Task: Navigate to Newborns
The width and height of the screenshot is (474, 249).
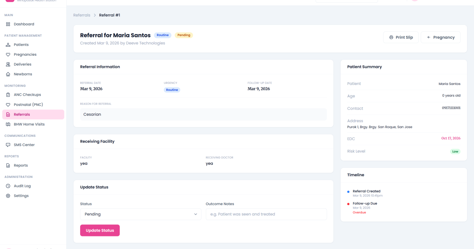Action: (x=33, y=74)
